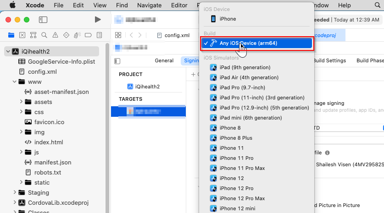Go back in editor history
Image resolution: width=384 pixels, height=213 pixels.
pyautogui.click(x=132, y=35)
